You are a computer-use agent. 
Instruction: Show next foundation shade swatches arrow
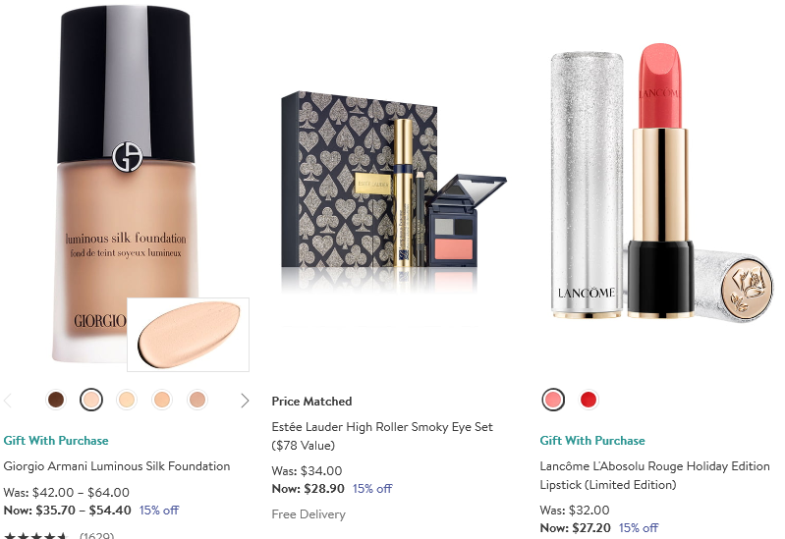pos(245,401)
